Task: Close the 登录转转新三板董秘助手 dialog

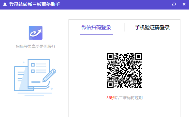Action: (x=184, y=4)
